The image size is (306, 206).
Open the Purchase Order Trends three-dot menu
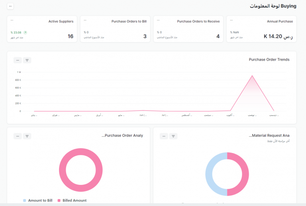click(x=18, y=60)
